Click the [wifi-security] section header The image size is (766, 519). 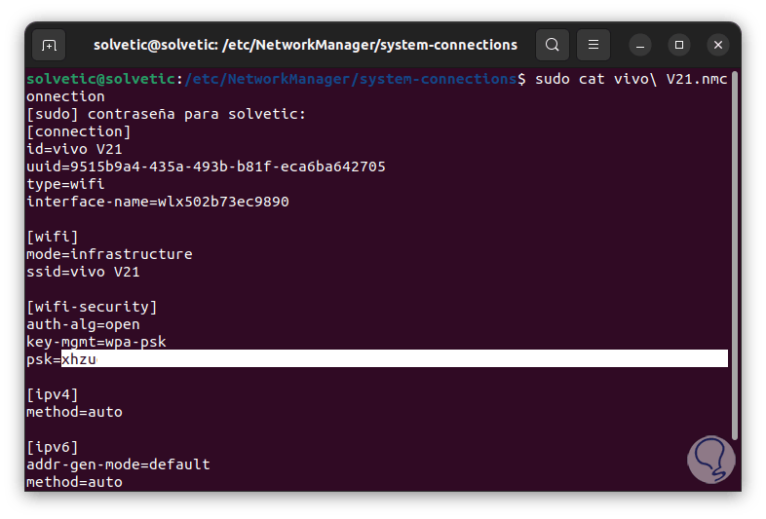(92, 307)
